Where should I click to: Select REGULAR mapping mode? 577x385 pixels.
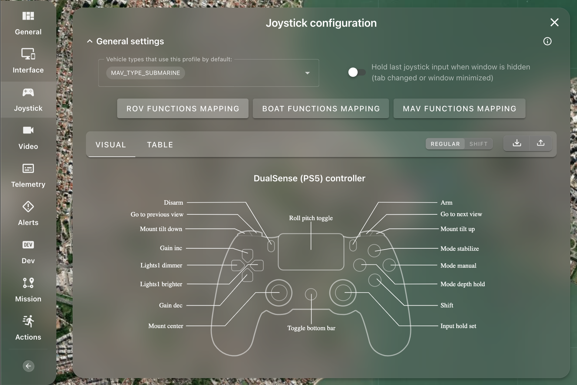click(444, 144)
